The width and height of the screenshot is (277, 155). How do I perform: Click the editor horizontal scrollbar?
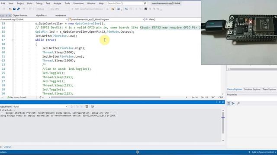point(106,97)
